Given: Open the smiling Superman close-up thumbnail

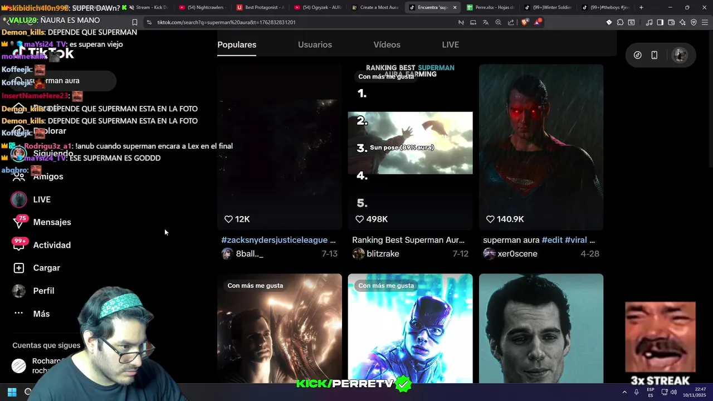Looking at the screenshot, I should [541, 328].
